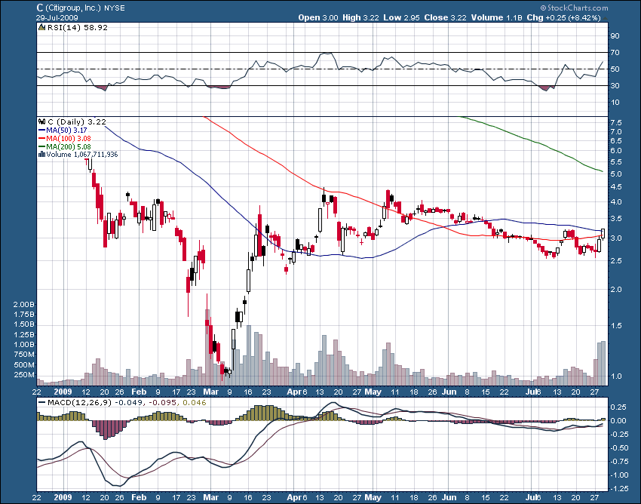Click the RSI indicator icon beside RSI(14)
The height and width of the screenshot is (504, 641).
click(41, 27)
